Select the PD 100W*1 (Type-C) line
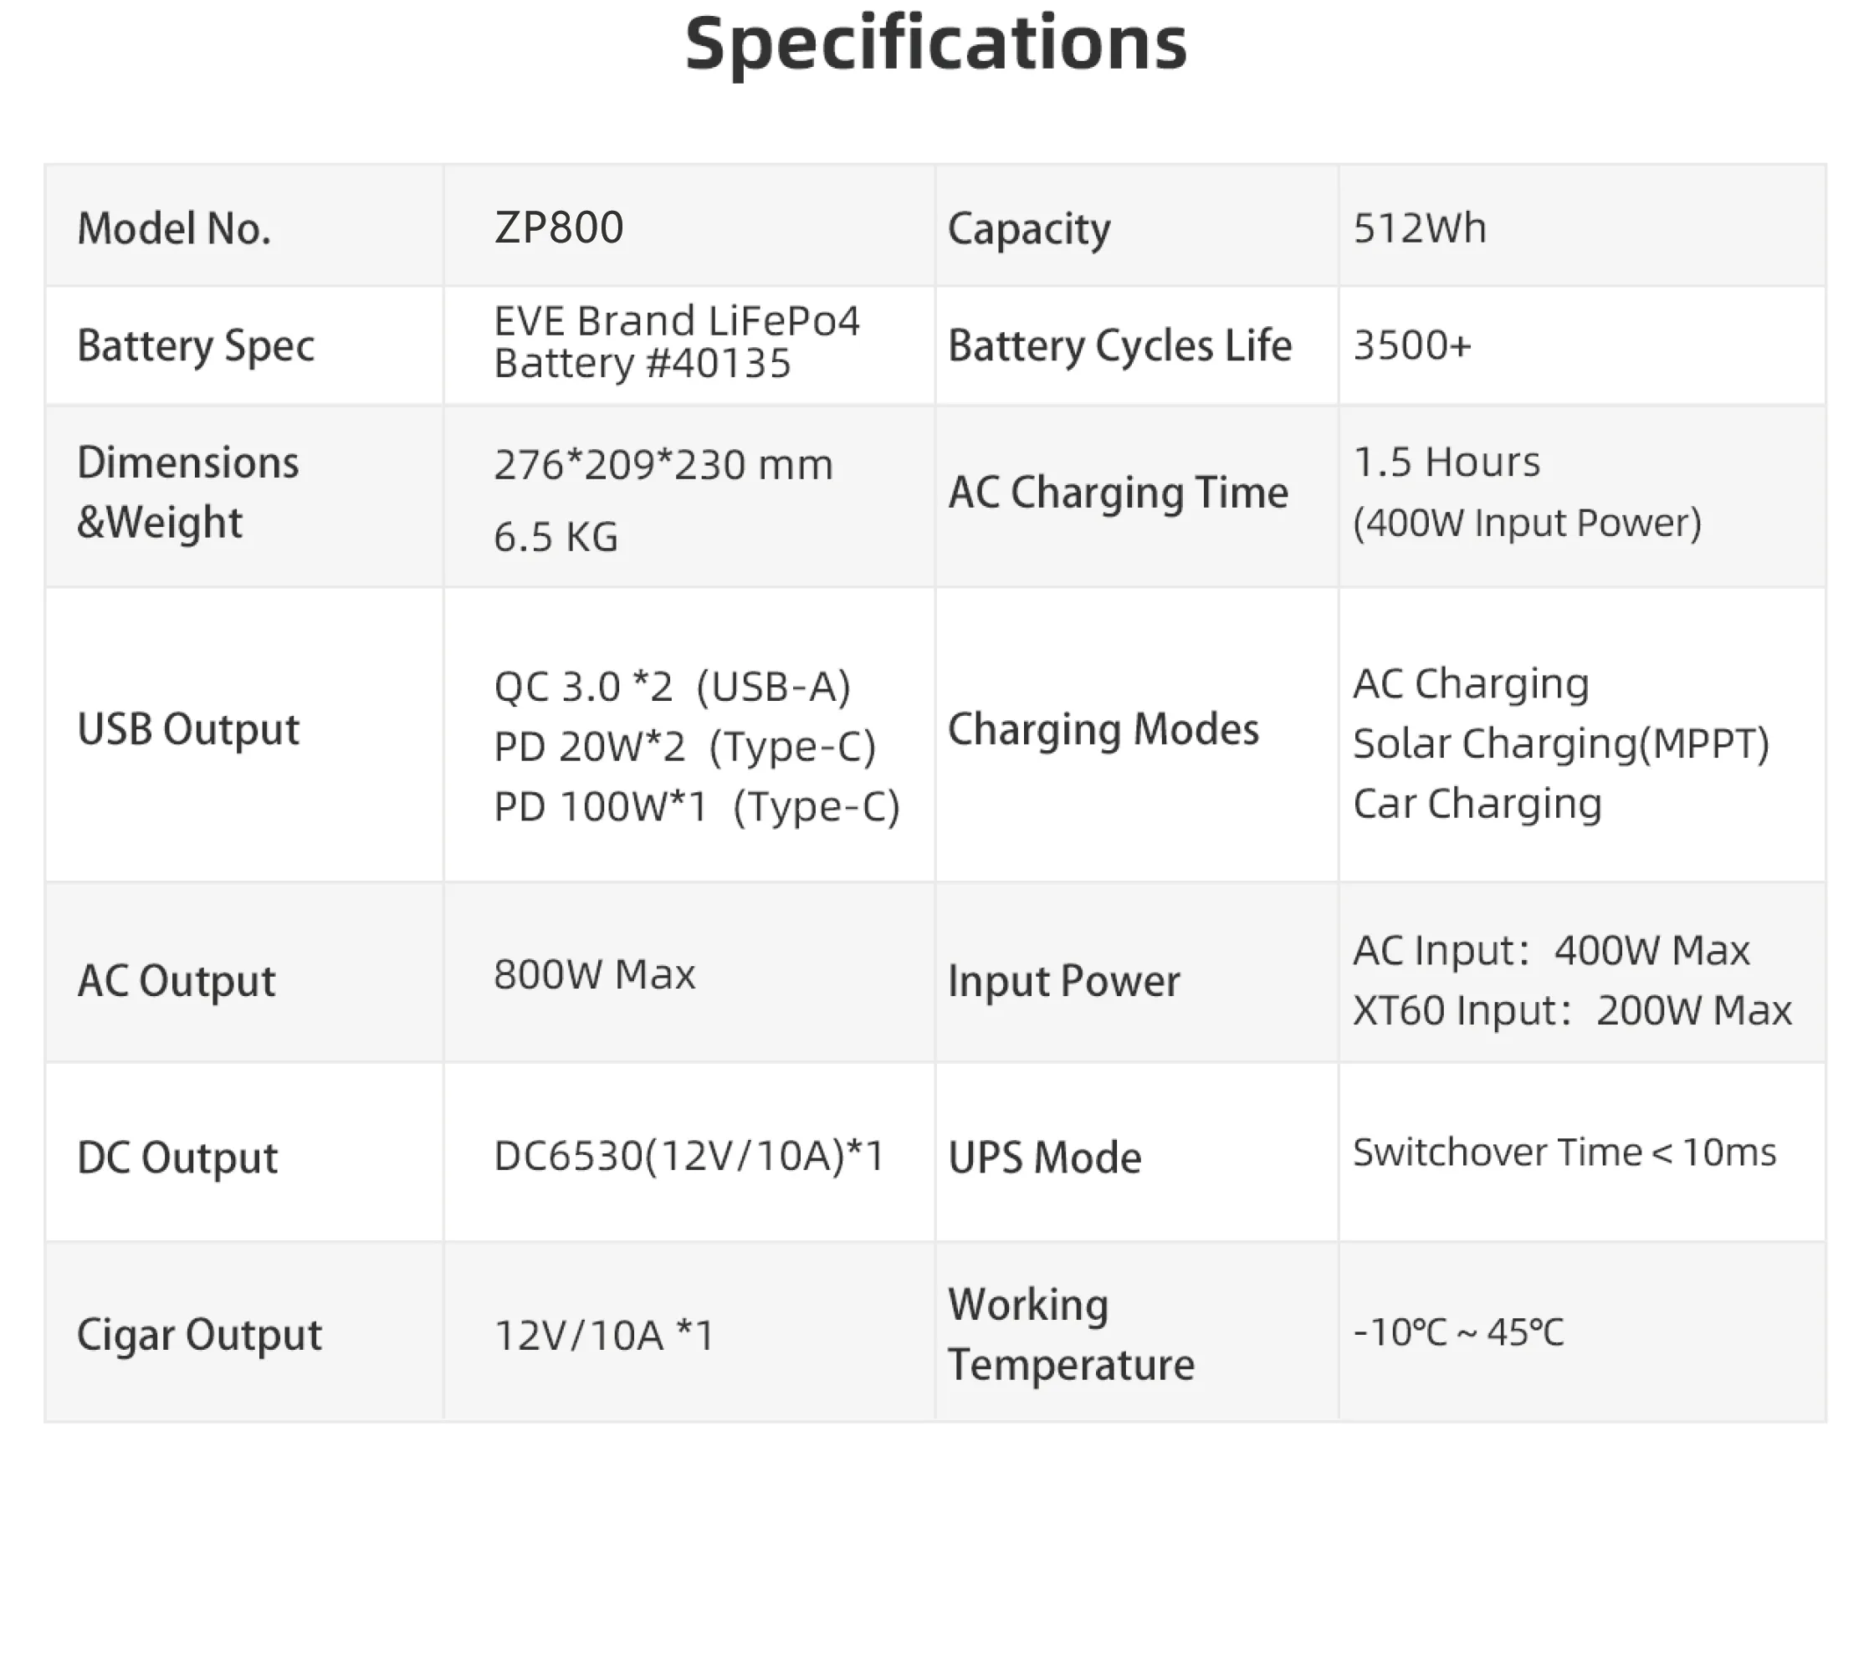The width and height of the screenshot is (1874, 1656). point(697,806)
